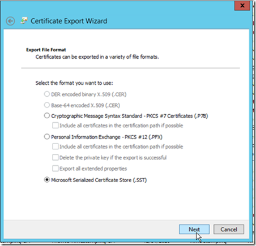The image size is (256, 246).
Task: Tick 'Include all certificates' checkbox under PFX
Action: (x=56, y=146)
